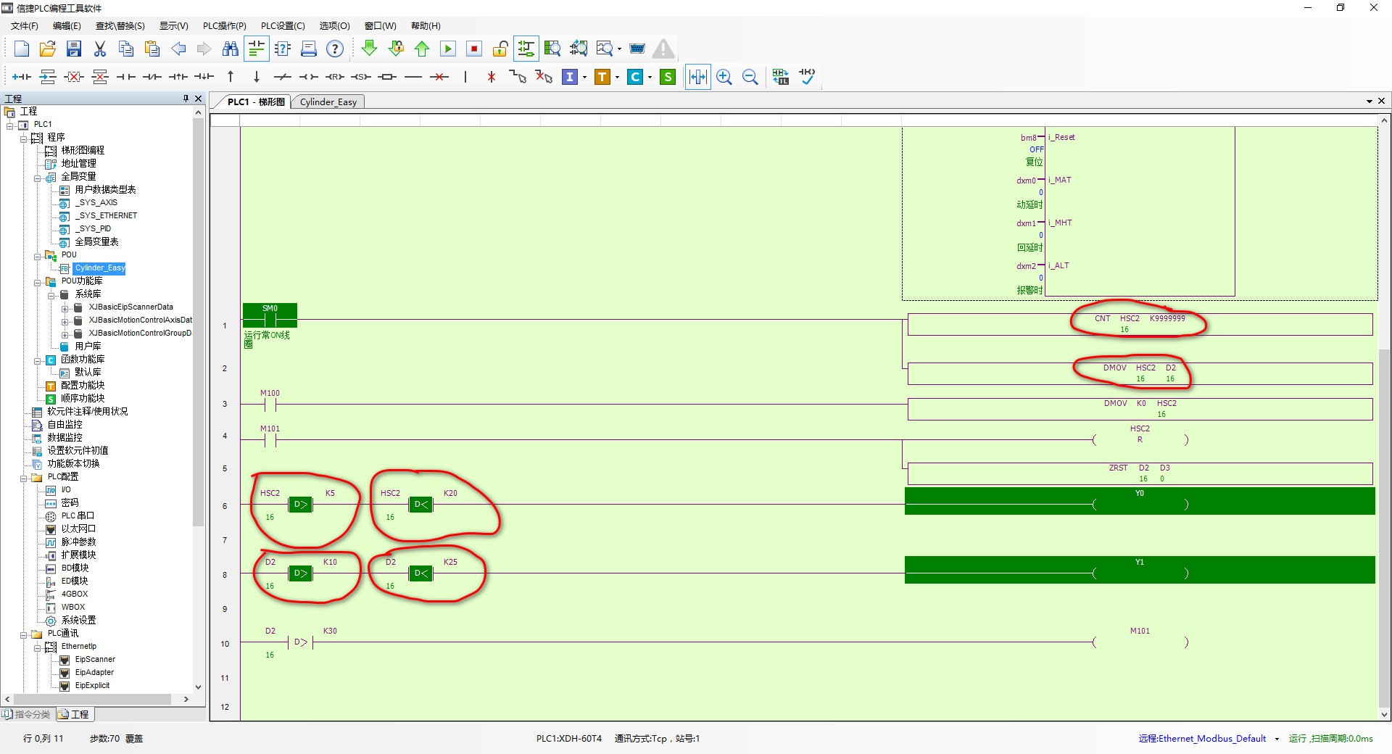Viewport: 1392px width, 754px height.
Task: Click the green S sequence block icon
Action: (x=668, y=77)
